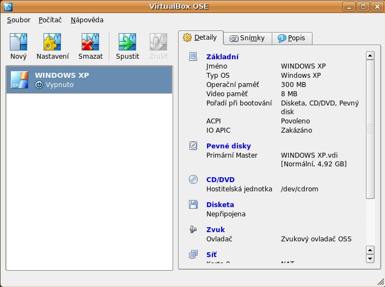Click the 'Zvukový ovladač OSS' value
The width and height of the screenshot is (385, 287).
point(316,239)
